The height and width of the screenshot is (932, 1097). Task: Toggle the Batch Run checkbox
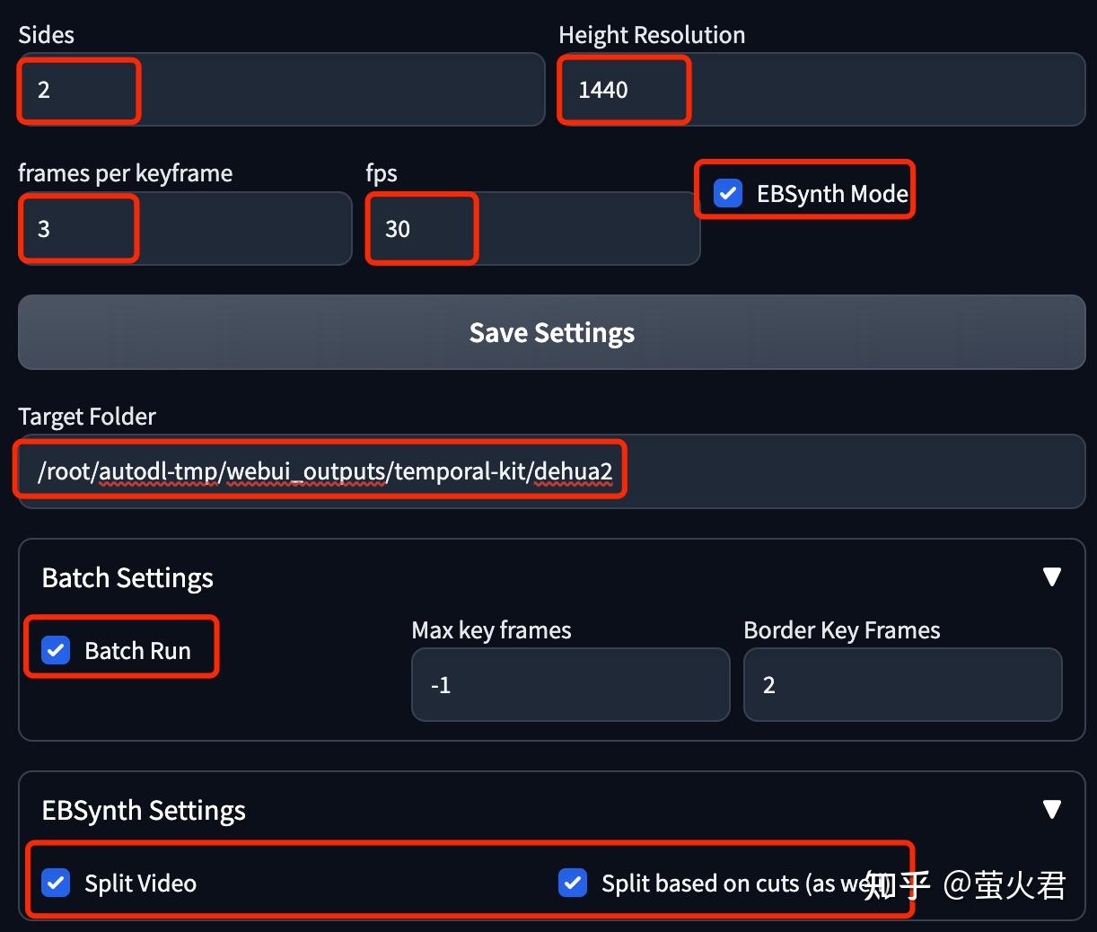(56, 649)
